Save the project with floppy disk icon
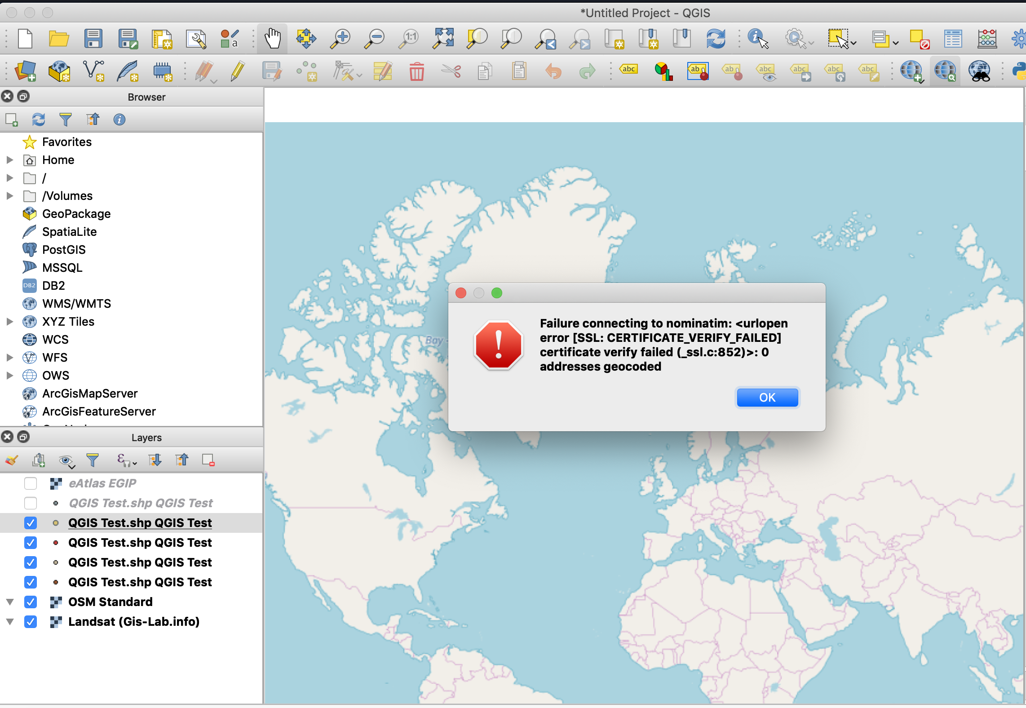The height and width of the screenshot is (708, 1026). tap(93, 39)
